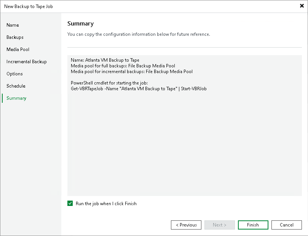308x236 pixels.
Task: Click the 'Media pool for incremental backups' line
Action: pyautogui.click(x=132, y=72)
